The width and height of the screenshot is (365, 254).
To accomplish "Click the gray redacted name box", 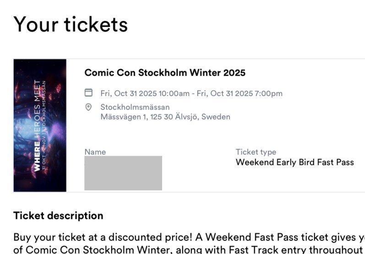I will tap(123, 173).
